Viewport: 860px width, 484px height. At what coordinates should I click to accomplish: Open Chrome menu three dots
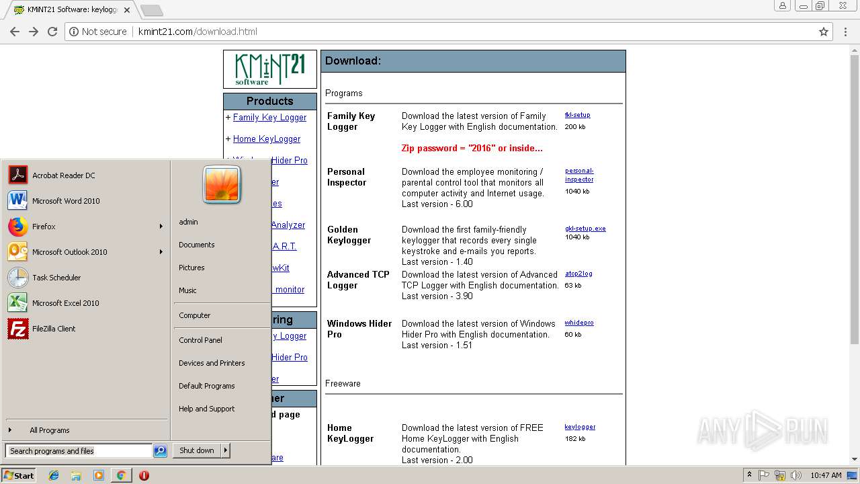pos(846,32)
